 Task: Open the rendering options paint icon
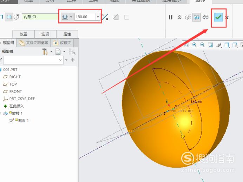click(219, 45)
